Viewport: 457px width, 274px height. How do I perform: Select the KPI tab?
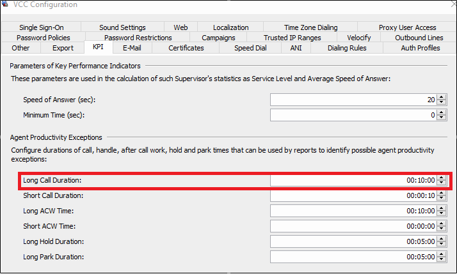(x=98, y=47)
